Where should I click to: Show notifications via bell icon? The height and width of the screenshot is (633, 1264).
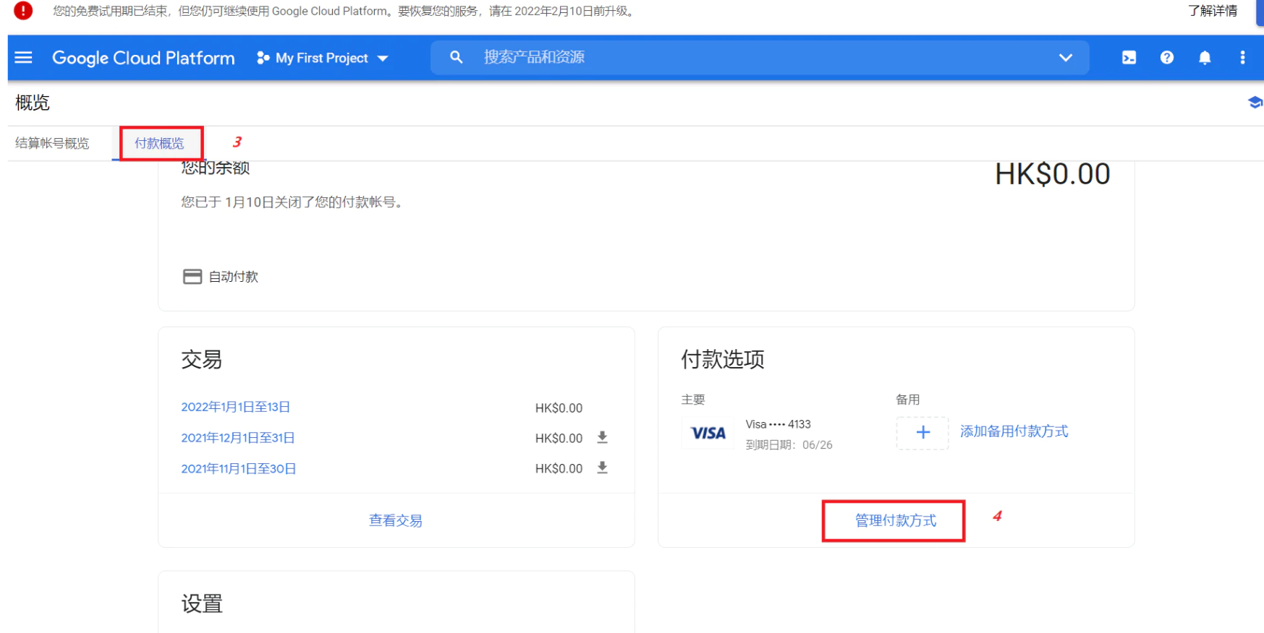(x=1204, y=58)
